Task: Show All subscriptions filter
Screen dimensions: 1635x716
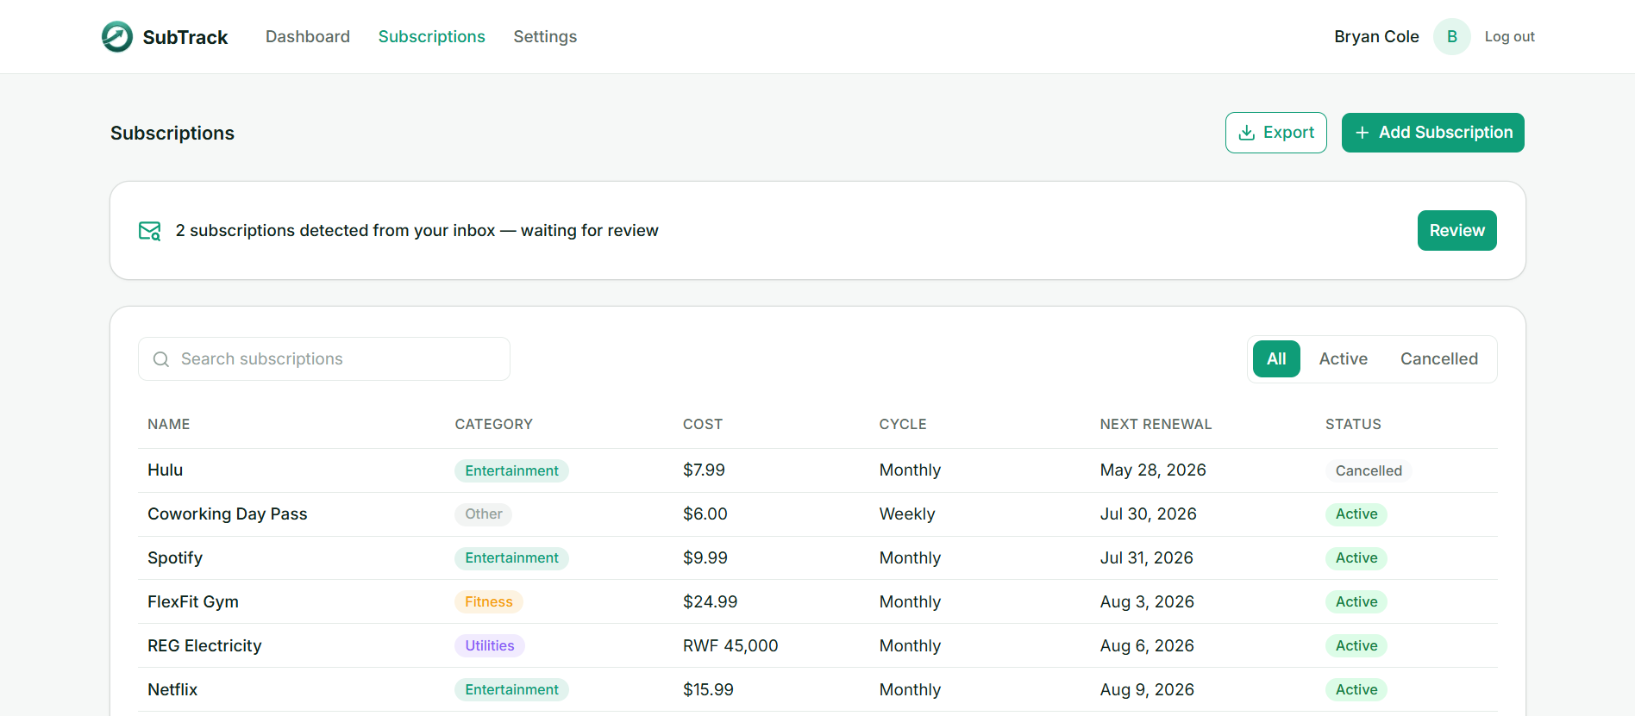Action: coord(1276,359)
